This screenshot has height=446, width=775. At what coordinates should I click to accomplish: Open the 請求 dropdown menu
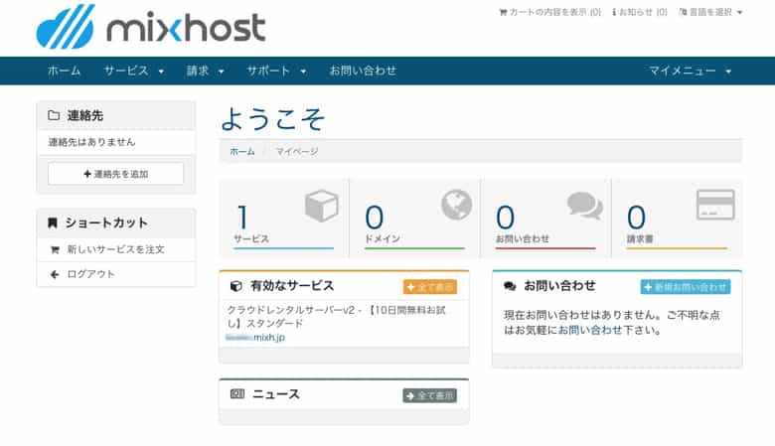click(x=205, y=72)
